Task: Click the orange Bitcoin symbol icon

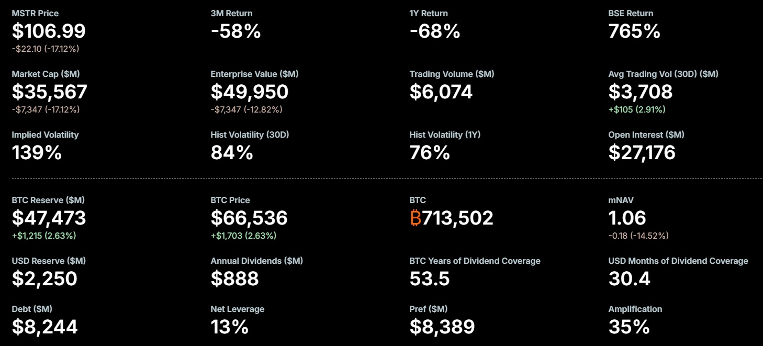Action: (416, 218)
